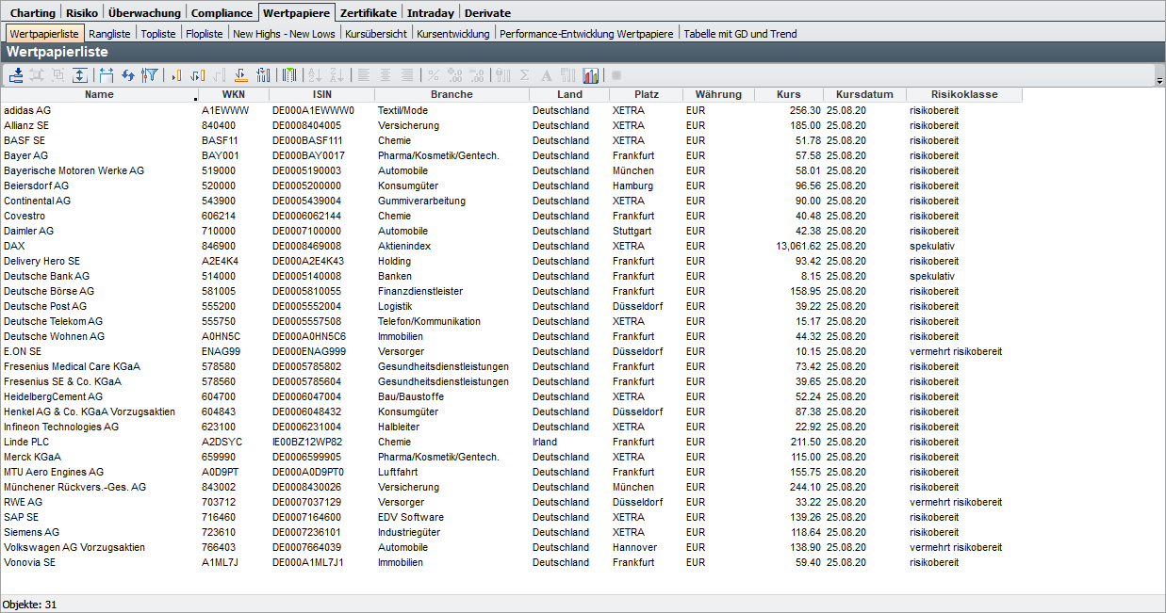Click the fit row height icon

point(80,75)
